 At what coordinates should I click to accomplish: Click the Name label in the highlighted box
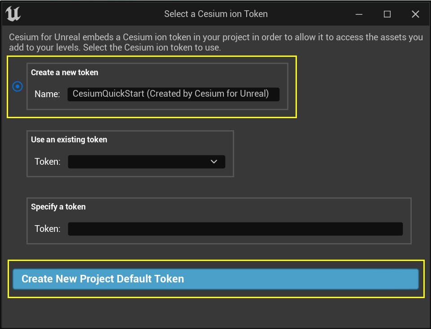point(46,94)
